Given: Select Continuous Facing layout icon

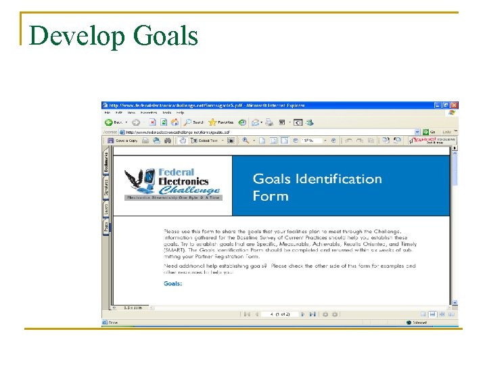Looking at the screenshot, I should click(x=442, y=314).
